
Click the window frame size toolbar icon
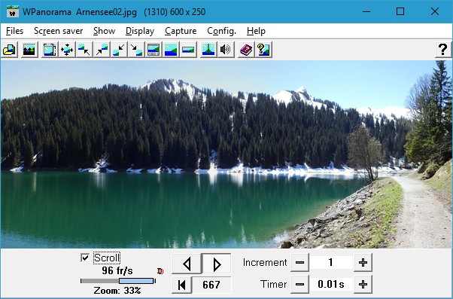50,50
